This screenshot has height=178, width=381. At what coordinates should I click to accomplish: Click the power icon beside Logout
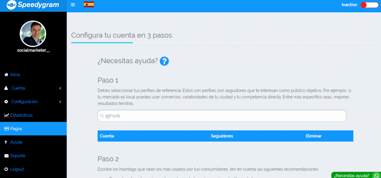[x=6, y=169]
